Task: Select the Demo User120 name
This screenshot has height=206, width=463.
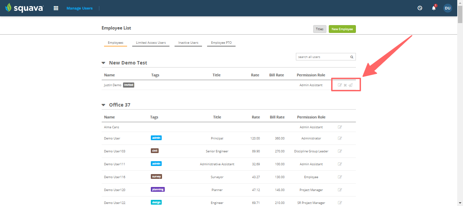Action: (115, 190)
